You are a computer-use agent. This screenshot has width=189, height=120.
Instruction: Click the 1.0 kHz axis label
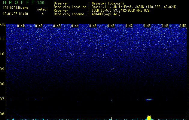pos(3,54)
